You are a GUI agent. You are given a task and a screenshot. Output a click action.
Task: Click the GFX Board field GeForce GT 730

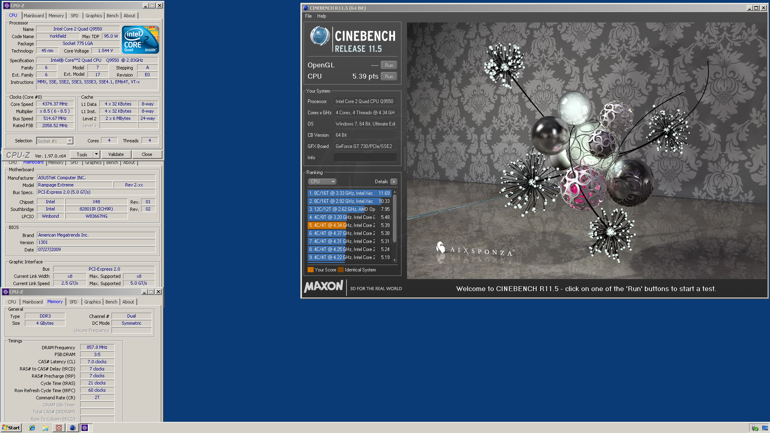(365, 146)
